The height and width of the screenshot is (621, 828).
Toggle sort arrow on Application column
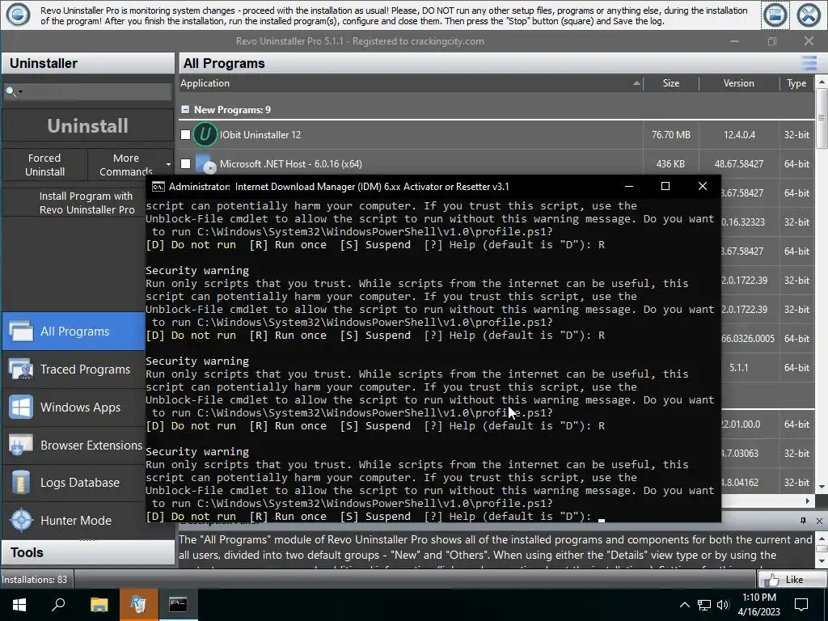click(x=636, y=83)
